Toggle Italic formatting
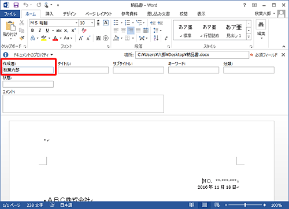289x209 pixels. (40, 31)
